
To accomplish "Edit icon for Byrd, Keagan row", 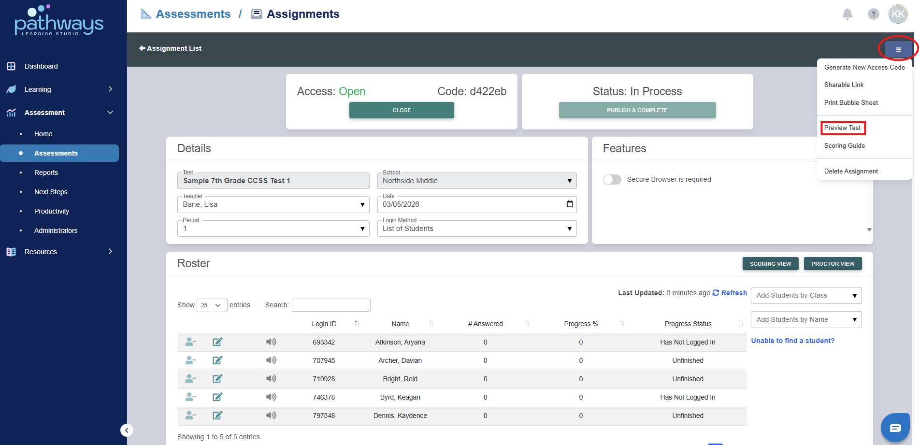I will coord(217,397).
